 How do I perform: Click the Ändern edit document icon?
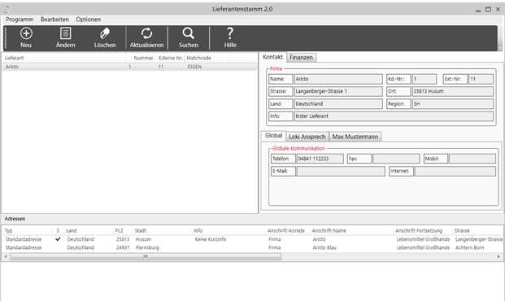pyautogui.click(x=65, y=33)
